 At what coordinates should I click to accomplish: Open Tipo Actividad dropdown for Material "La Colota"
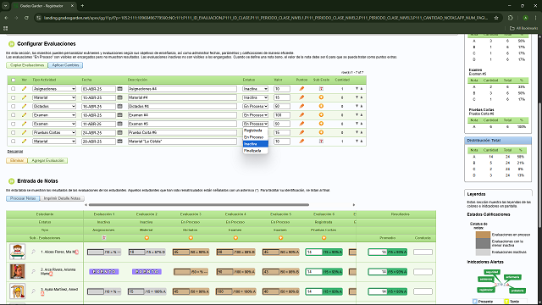tap(54, 141)
